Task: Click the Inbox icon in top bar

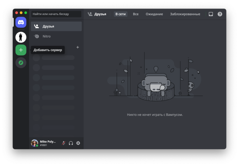Action: (x=211, y=14)
